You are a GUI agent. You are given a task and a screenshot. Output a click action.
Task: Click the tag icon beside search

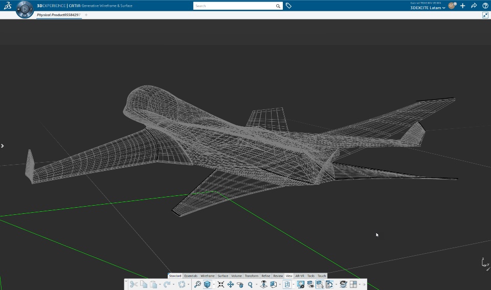288,6
